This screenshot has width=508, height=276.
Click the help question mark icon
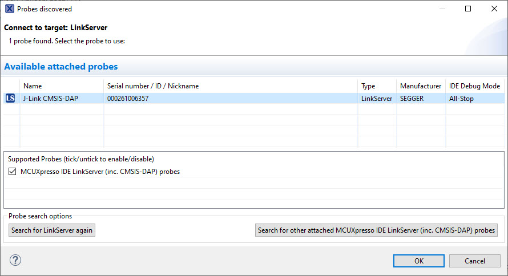pos(15,261)
